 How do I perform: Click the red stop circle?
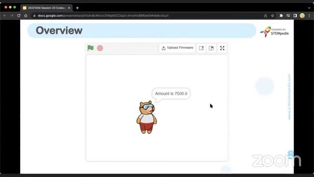click(100, 48)
